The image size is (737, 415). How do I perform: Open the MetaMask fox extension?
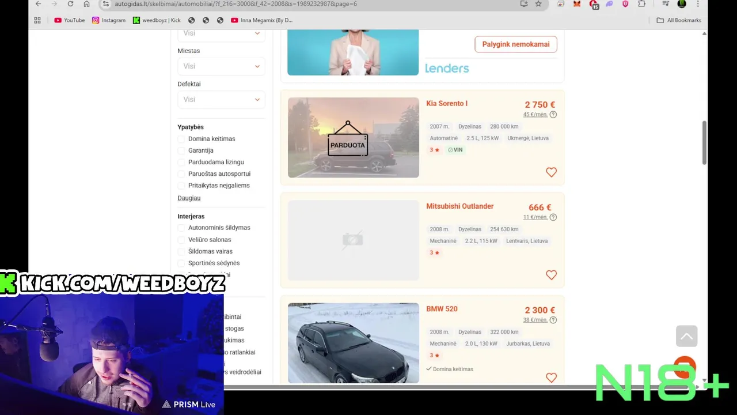[577, 3]
